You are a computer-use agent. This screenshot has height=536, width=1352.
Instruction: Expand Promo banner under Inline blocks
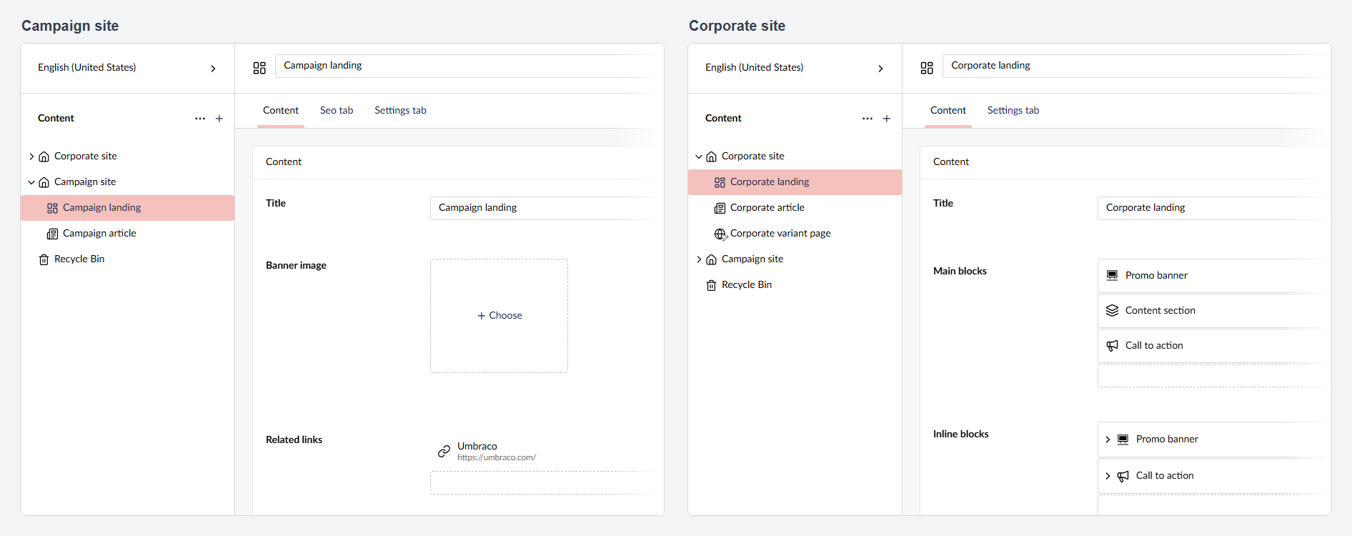click(x=1108, y=440)
